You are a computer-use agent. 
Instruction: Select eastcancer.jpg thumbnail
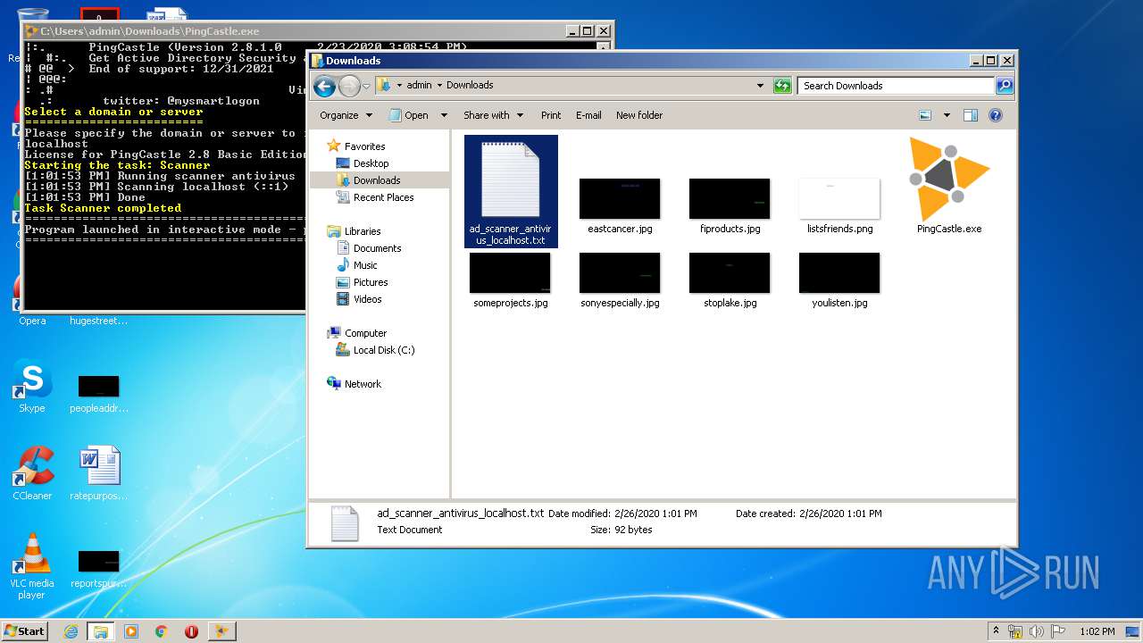tap(620, 198)
